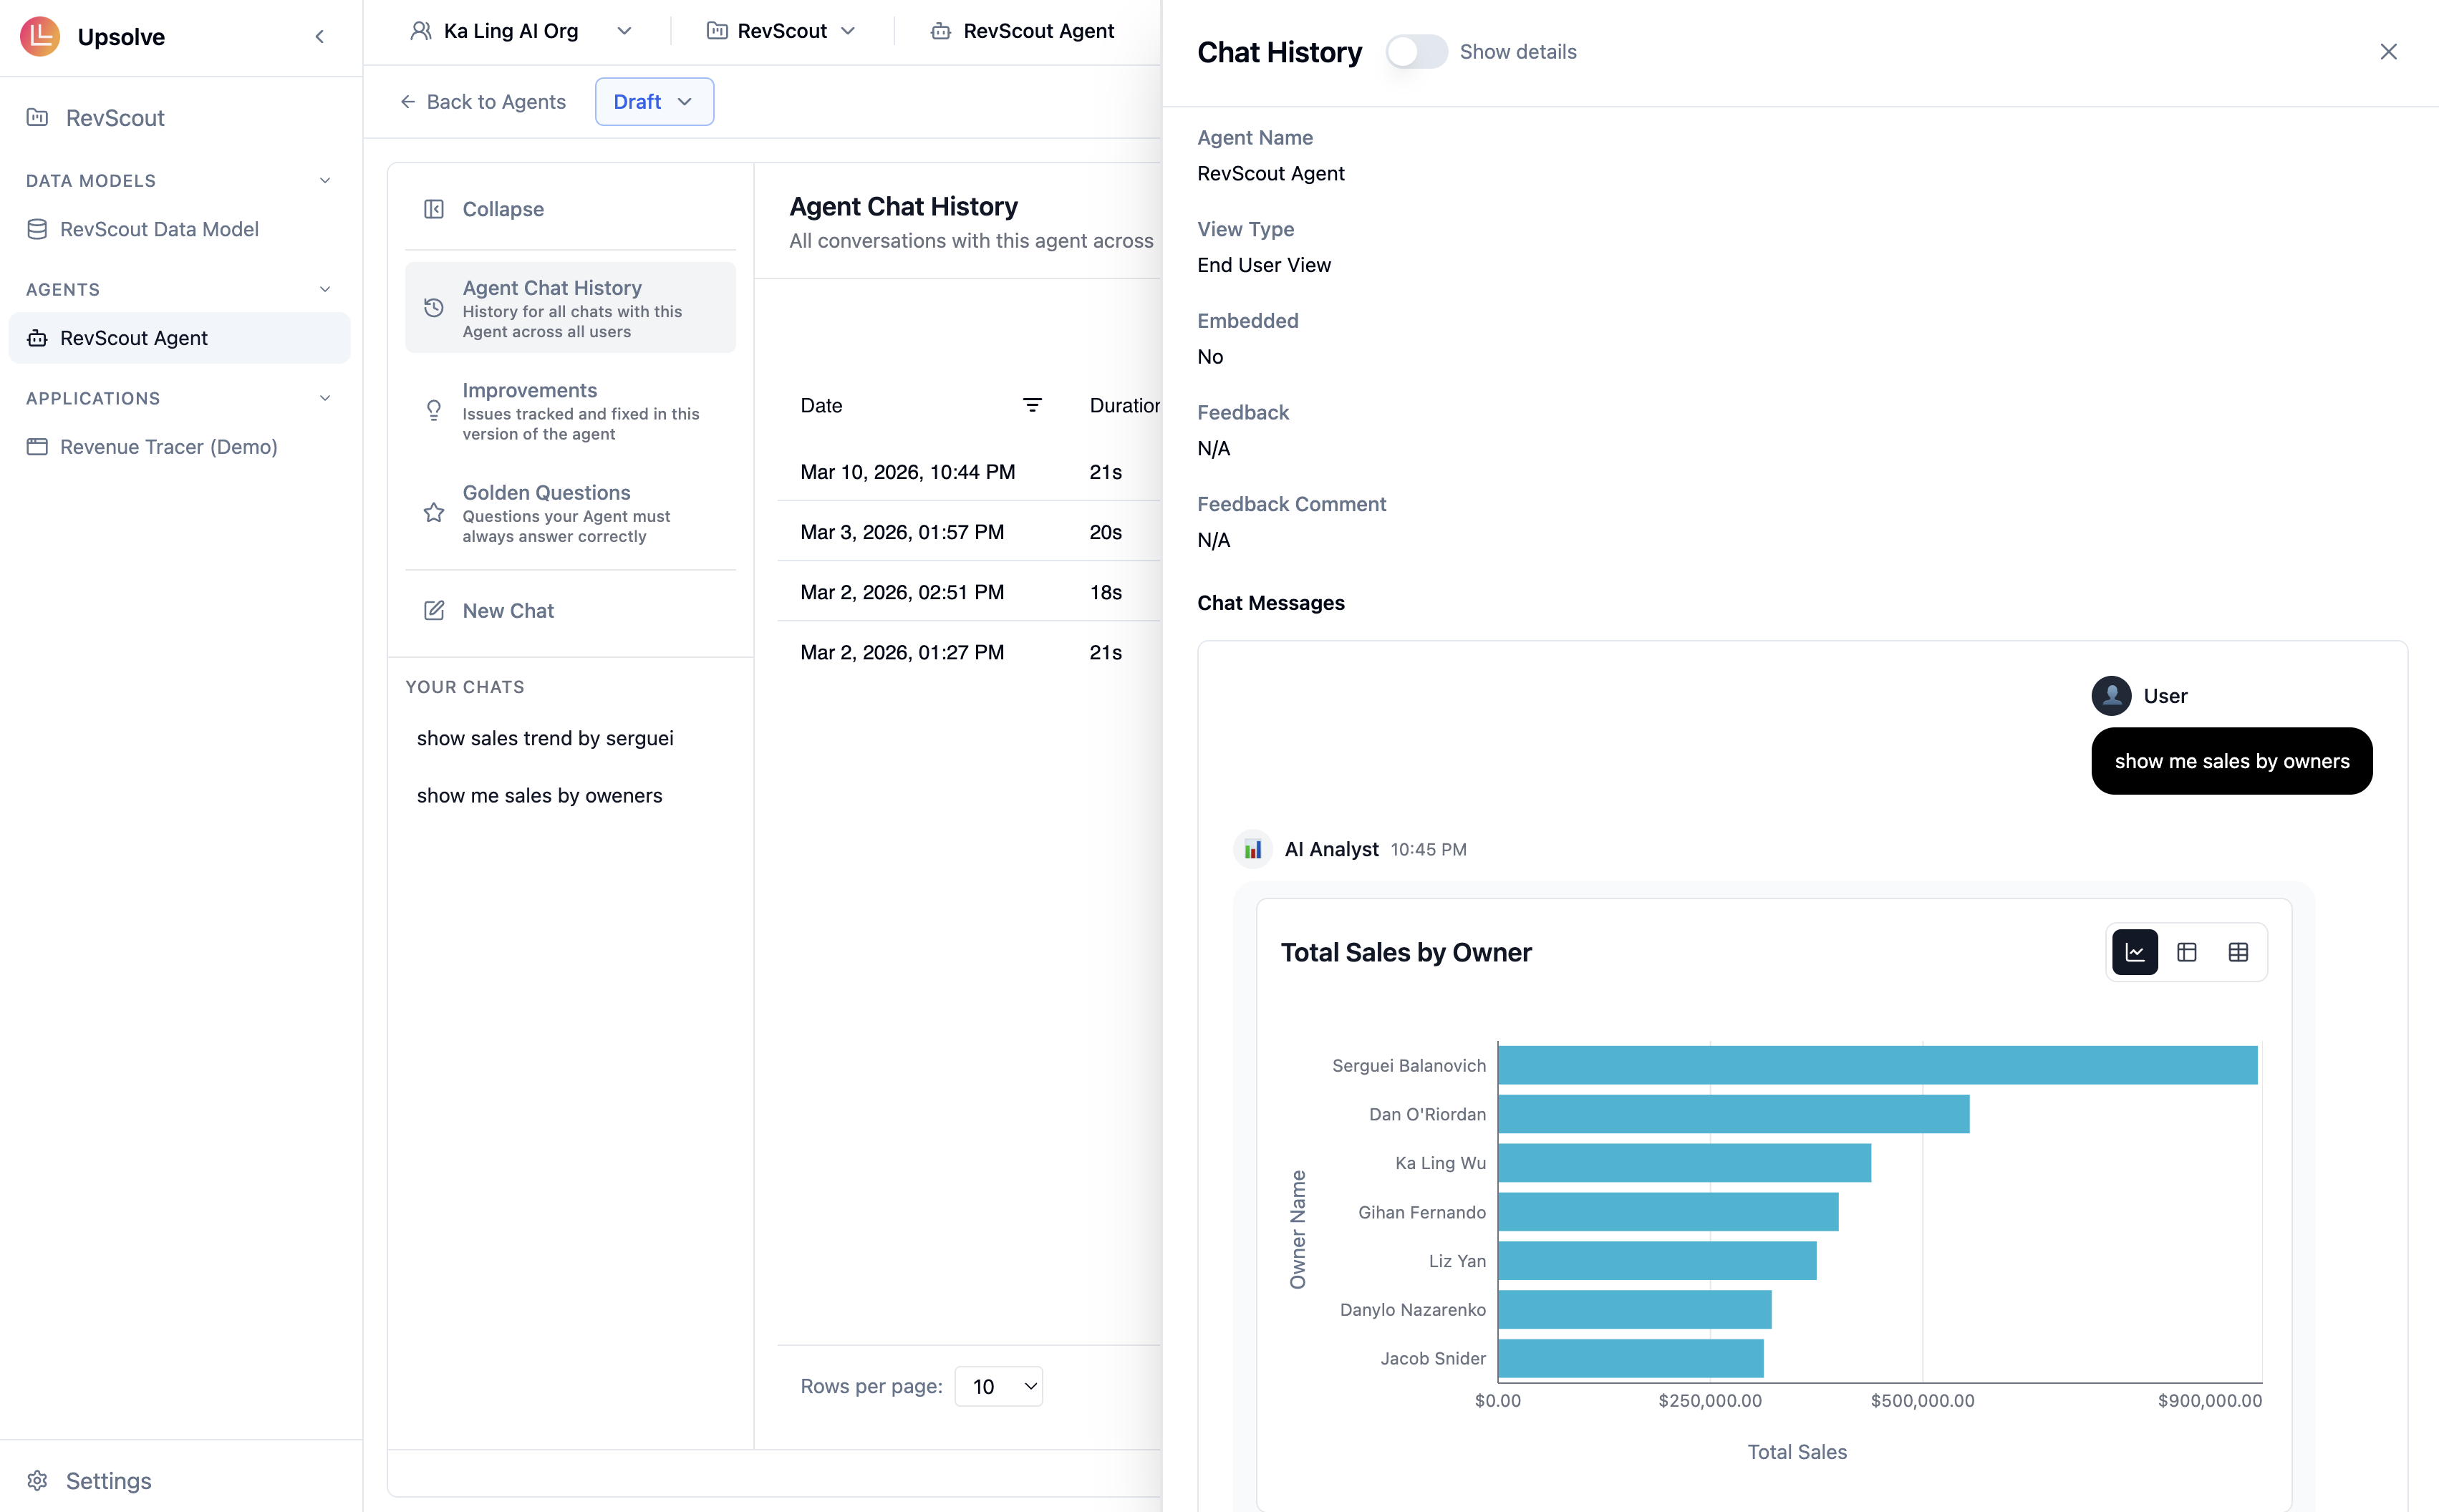Switch chart to pivot table view icon
The image size is (2439, 1512).
(2186, 952)
